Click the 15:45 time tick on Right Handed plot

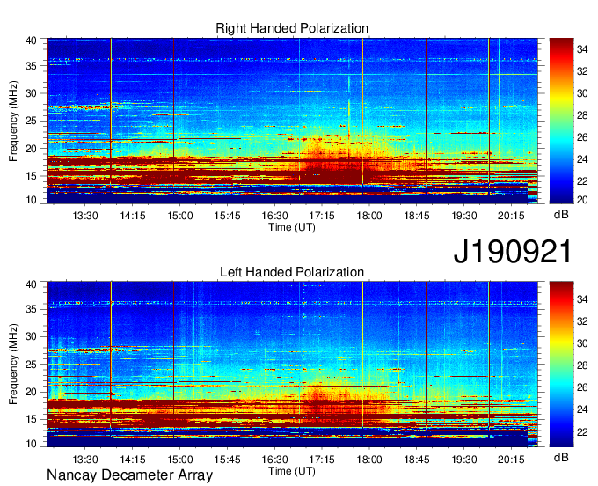click(x=227, y=216)
